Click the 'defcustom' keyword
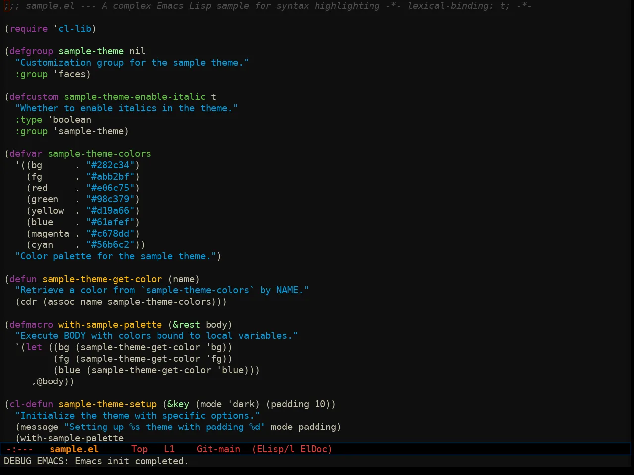The image size is (634, 475). (x=34, y=97)
